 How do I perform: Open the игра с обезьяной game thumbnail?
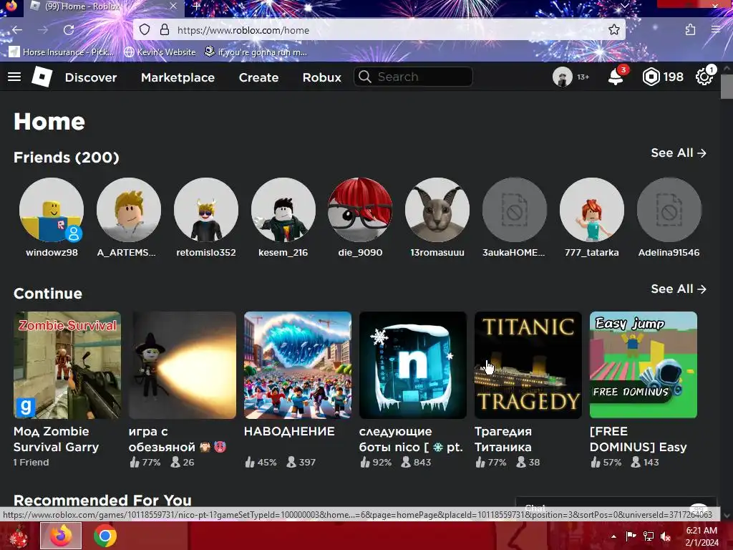(x=183, y=365)
